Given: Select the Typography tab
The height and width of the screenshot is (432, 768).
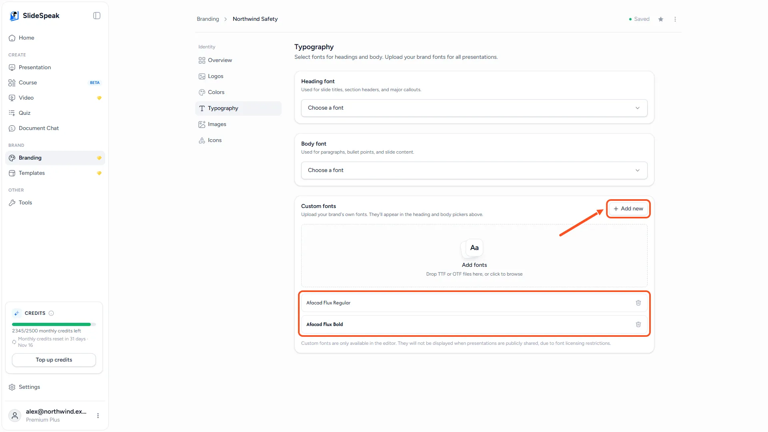Looking at the screenshot, I should tap(238, 108).
